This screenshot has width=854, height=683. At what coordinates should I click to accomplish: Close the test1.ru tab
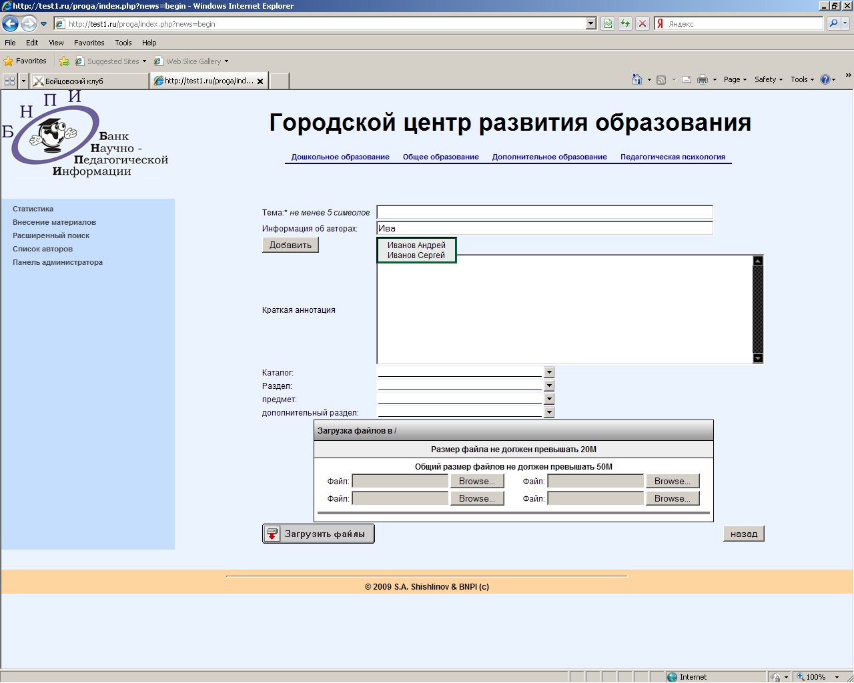[260, 81]
